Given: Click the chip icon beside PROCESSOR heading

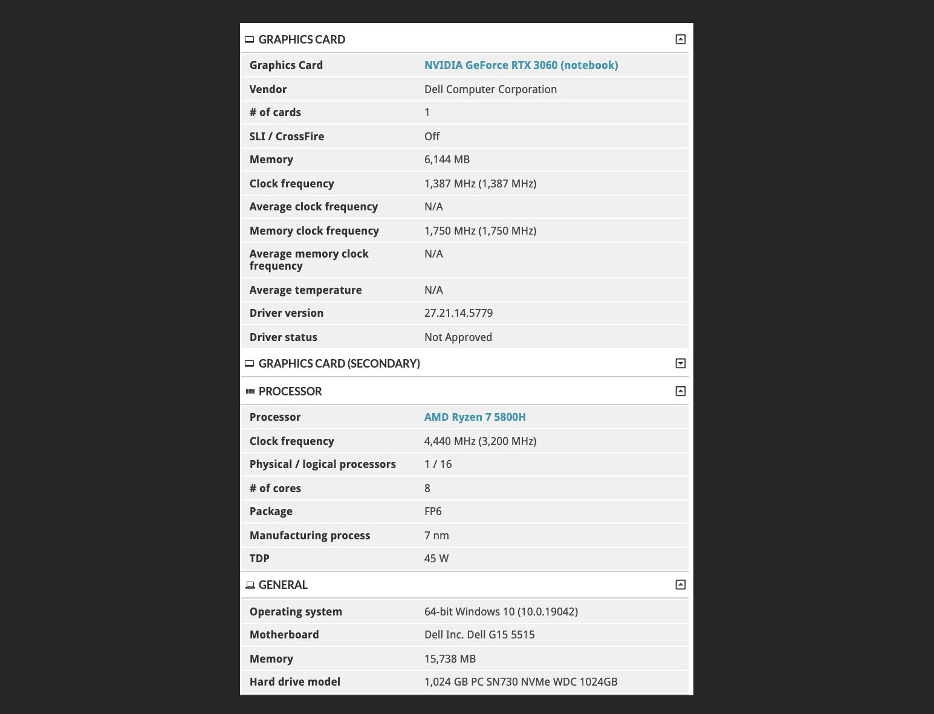Looking at the screenshot, I should [250, 392].
